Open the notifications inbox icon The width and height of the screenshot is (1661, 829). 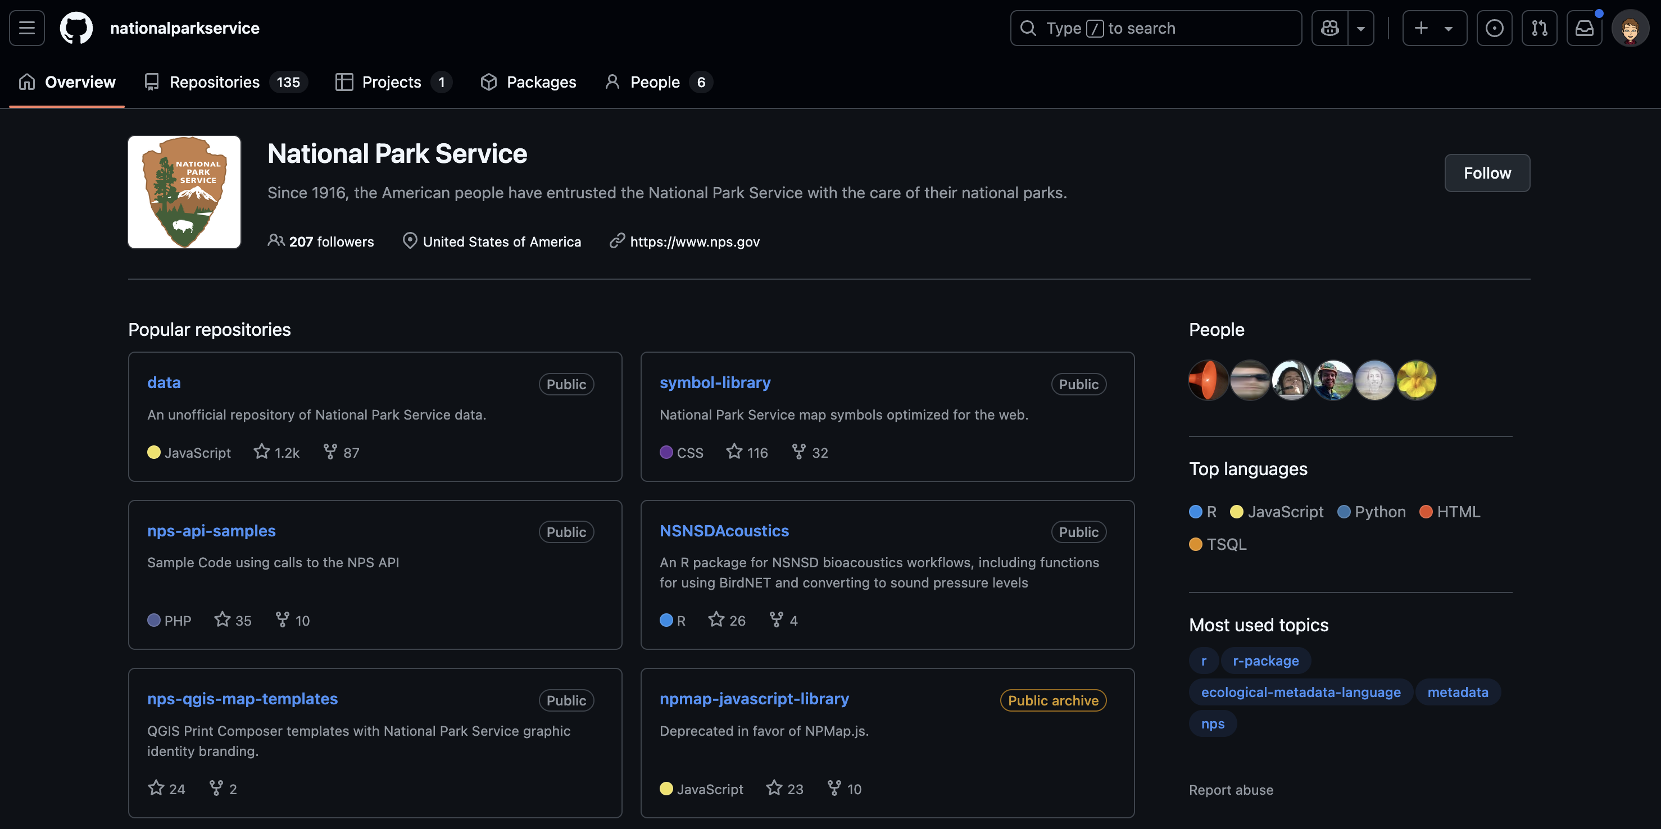1584,28
